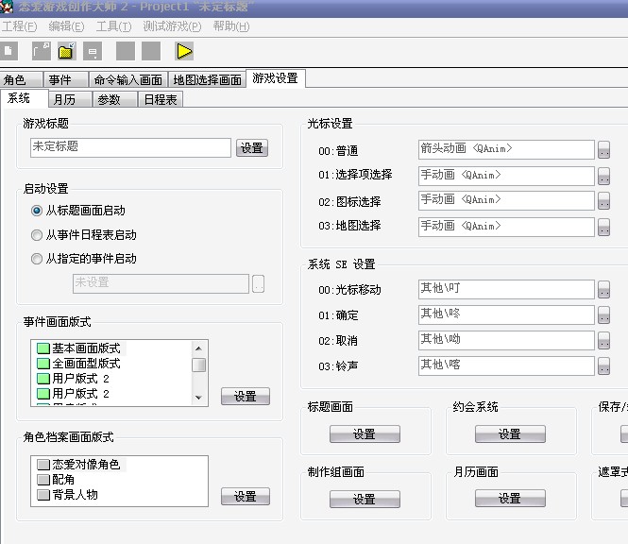Select the 游戏设置 tab
Image resolution: width=628 pixels, height=544 pixels.
tap(276, 78)
